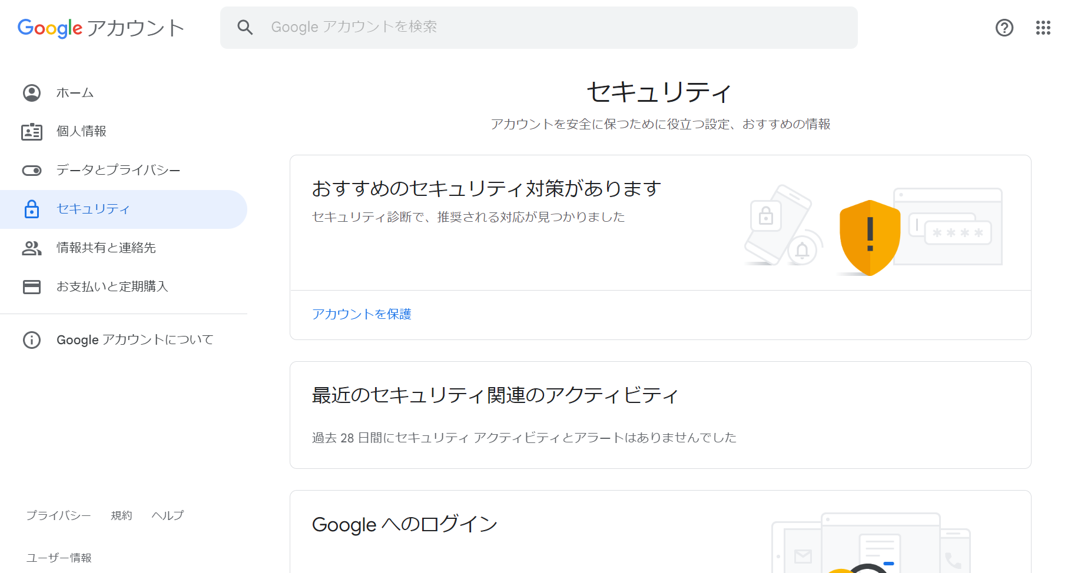Open the ヘルプ footer link
Image resolution: width=1071 pixels, height=573 pixels.
tap(168, 515)
